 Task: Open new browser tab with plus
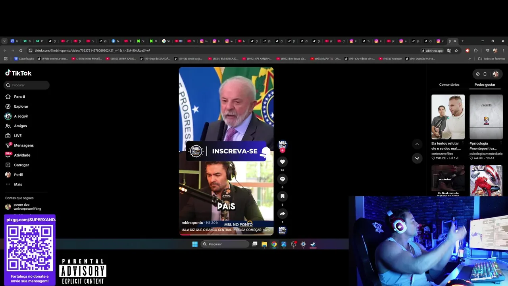463,41
